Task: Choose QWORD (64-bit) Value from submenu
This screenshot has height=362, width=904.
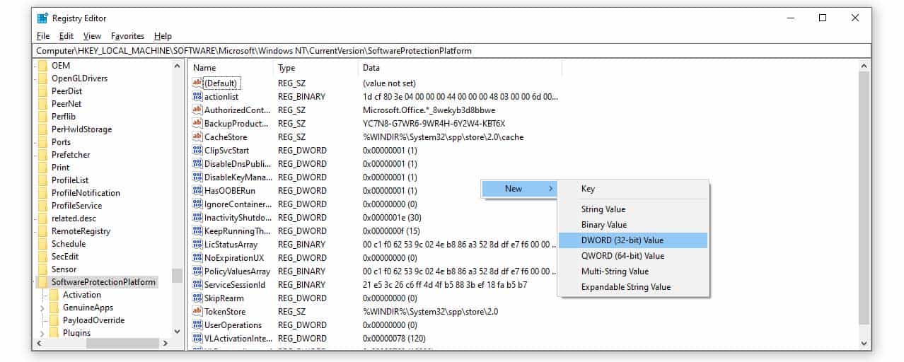Action: pos(632,256)
